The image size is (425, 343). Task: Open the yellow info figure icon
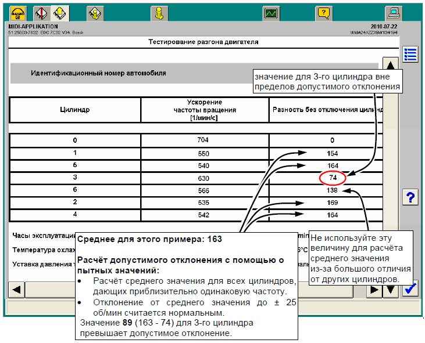pos(159,13)
